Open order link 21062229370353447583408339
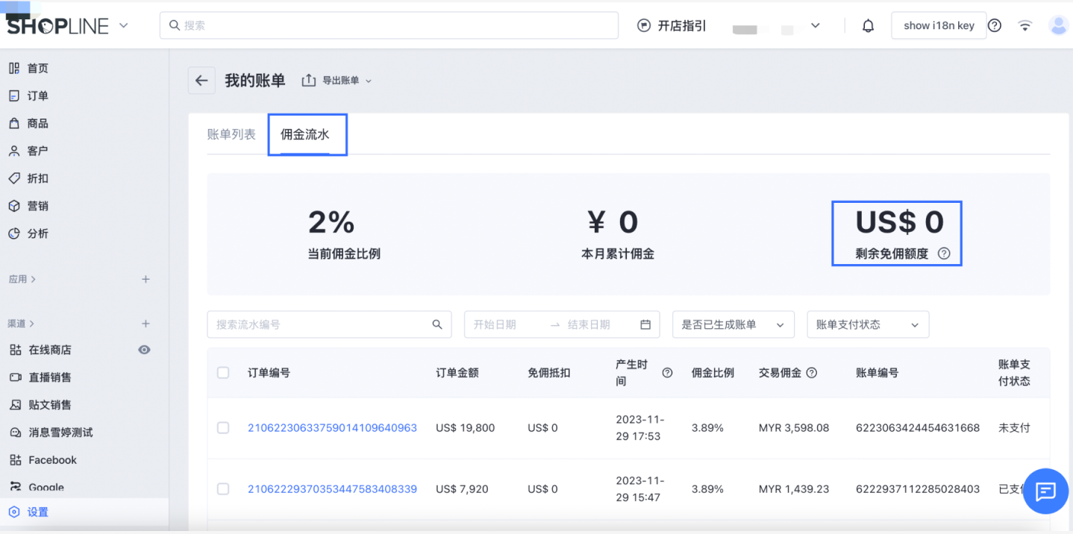 (x=332, y=489)
